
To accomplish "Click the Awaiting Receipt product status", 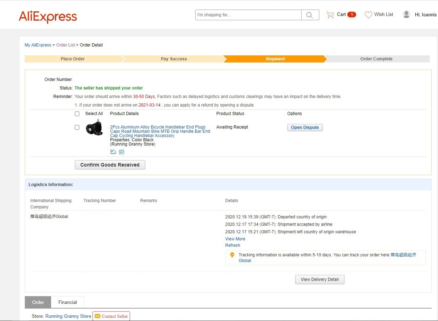I will point(232,127).
